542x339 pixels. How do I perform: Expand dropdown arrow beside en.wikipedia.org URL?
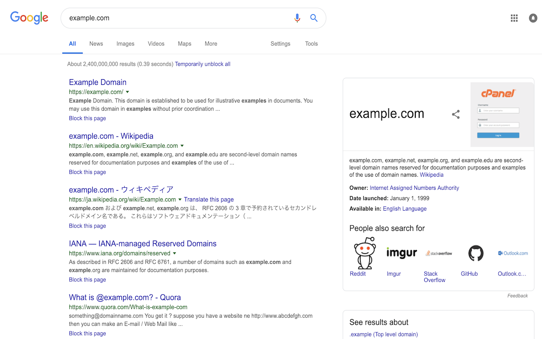pyautogui.click(x=182, y=146)
